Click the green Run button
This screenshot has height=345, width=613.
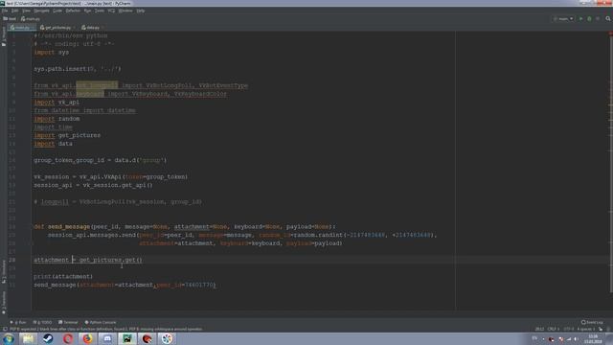click(580, 19)
